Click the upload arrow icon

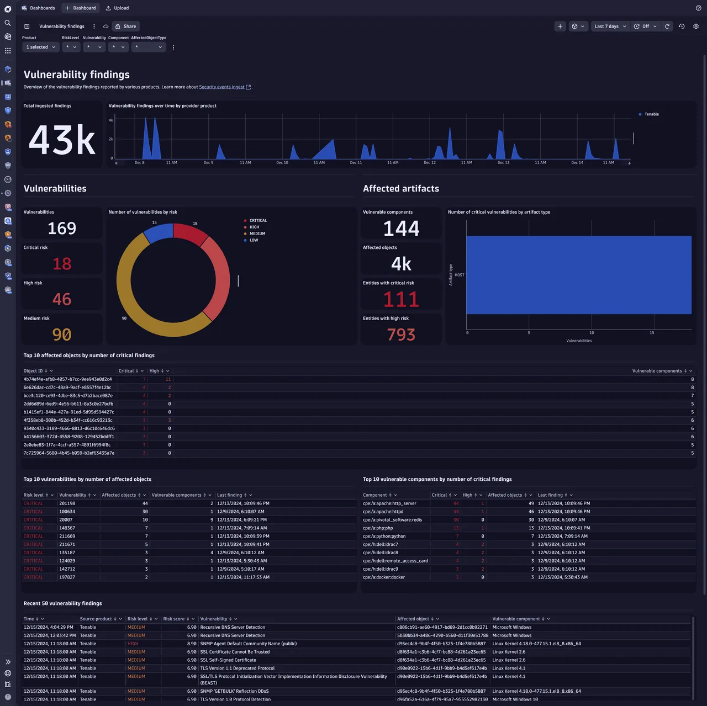(108, 8)
